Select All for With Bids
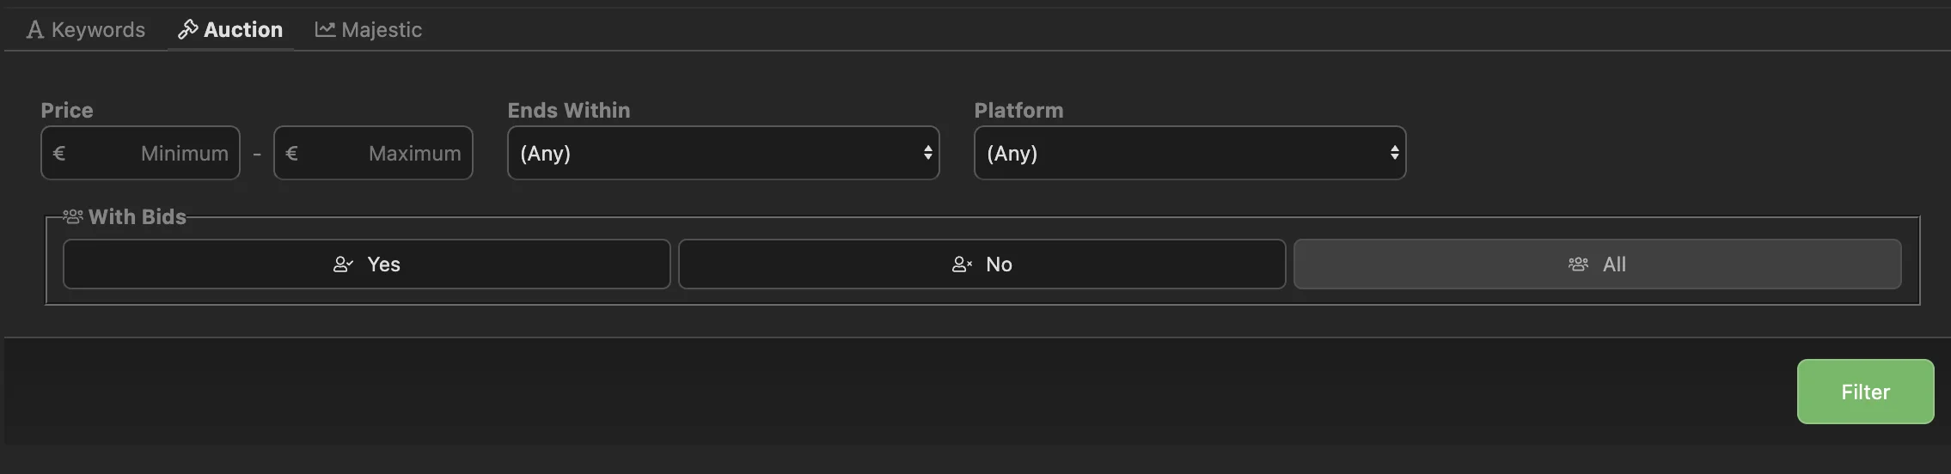 click(x=1597, y=264)
